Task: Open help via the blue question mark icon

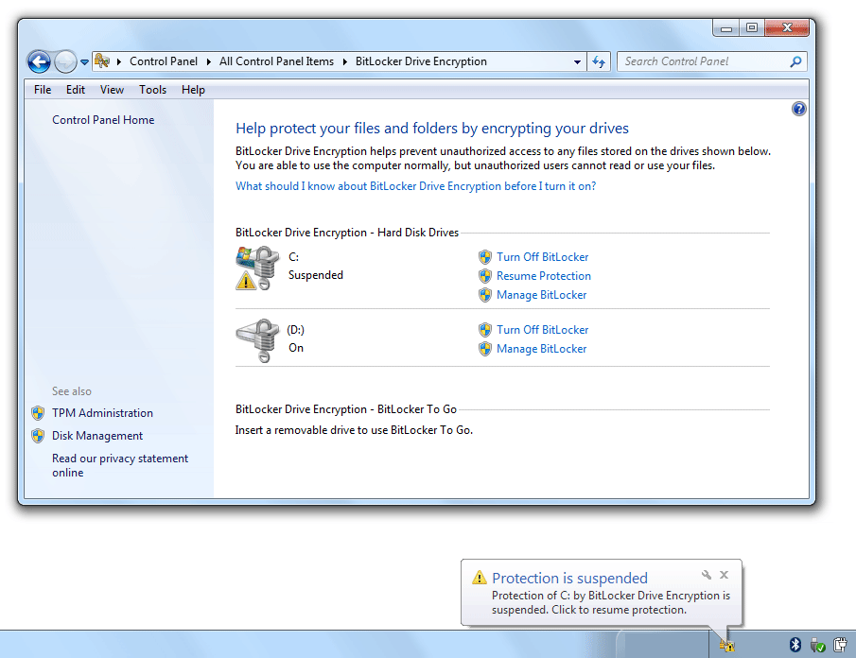Action: click(798, 109)
